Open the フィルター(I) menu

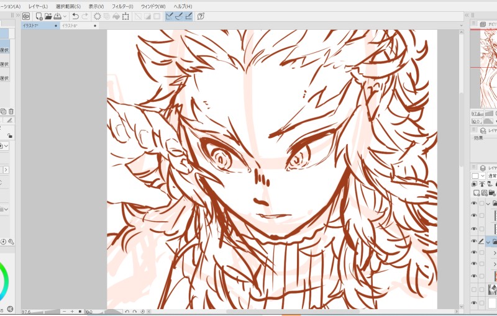click(x=122, y=6)
